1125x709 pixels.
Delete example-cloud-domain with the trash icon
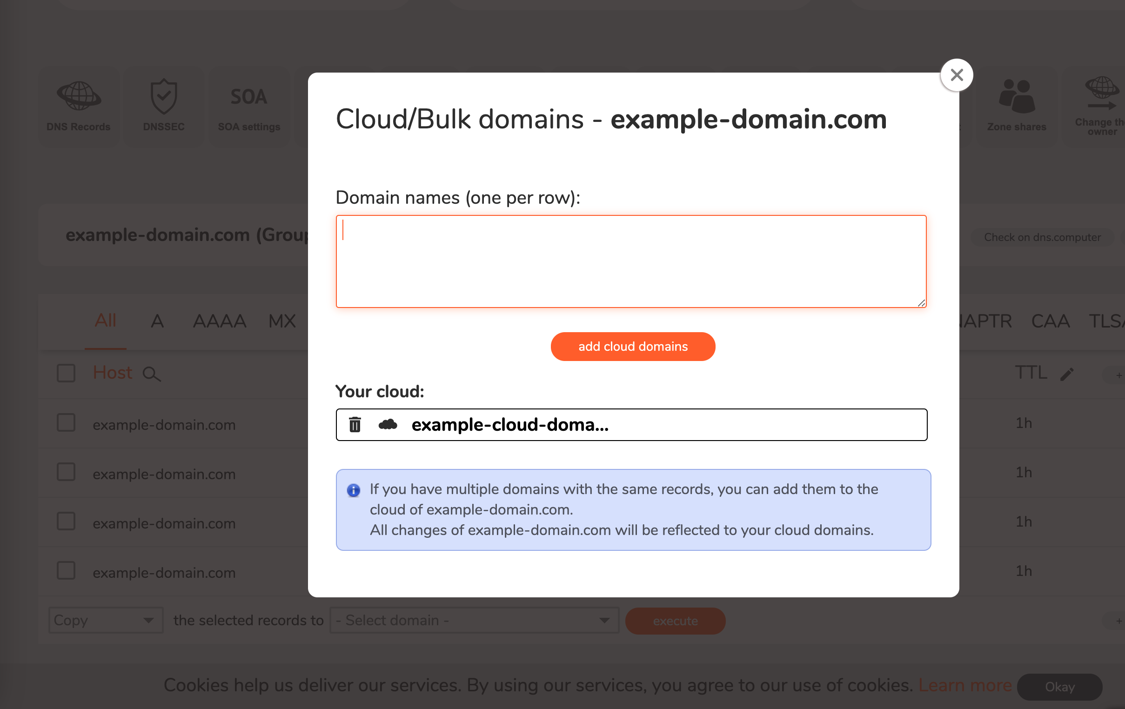(x=355, y=425)
